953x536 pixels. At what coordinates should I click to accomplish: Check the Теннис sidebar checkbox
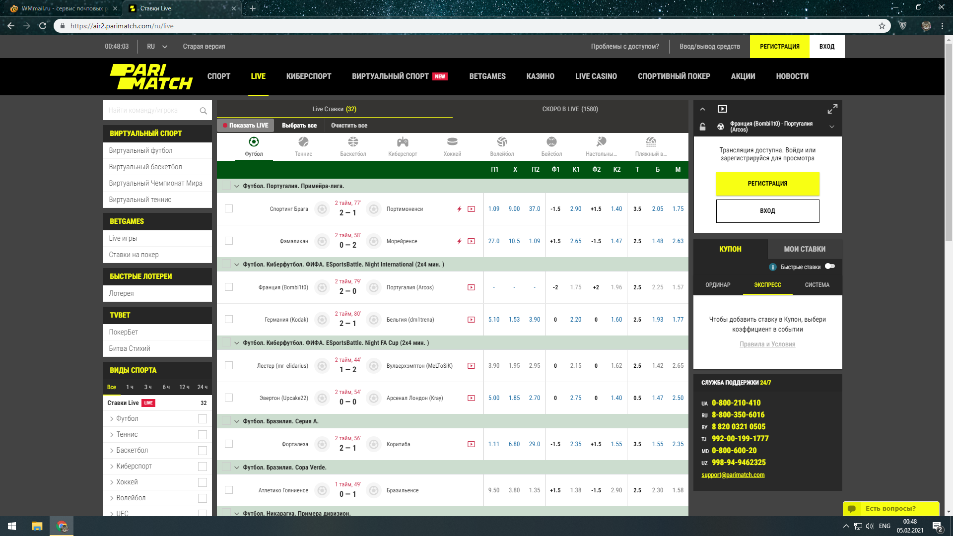pyautogui.click(x=203, y=435)
